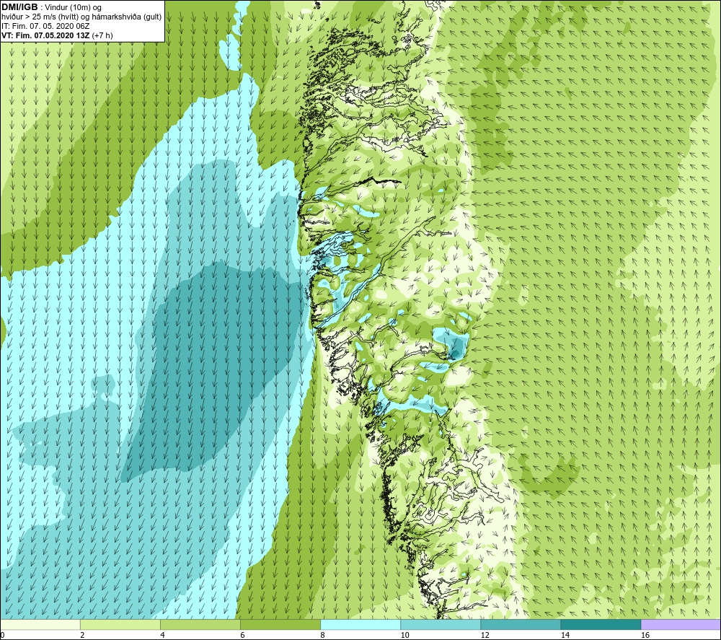Click the 0–2 m/s pale legend swatch
This screenshot has height=640, width=721.
(x=40, y=625)
